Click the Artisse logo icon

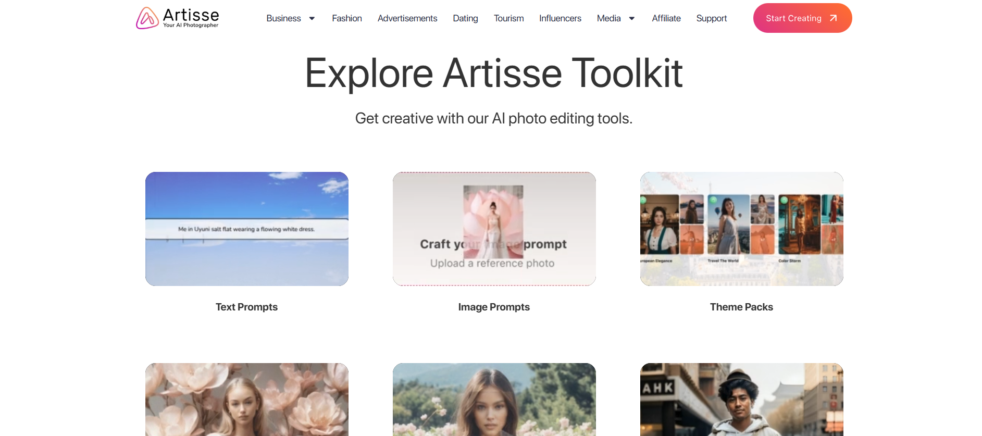pos(147,18)
